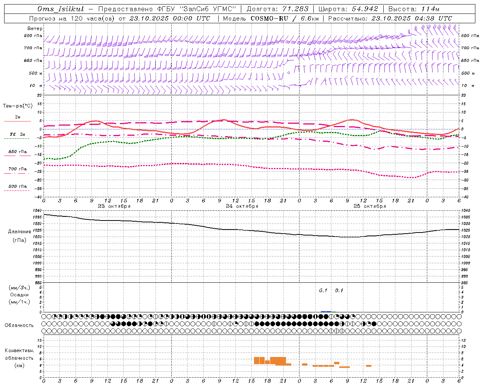481x384 pixels.
Task: Click the station name Oms_Isilkul
Action: point(61,9)
